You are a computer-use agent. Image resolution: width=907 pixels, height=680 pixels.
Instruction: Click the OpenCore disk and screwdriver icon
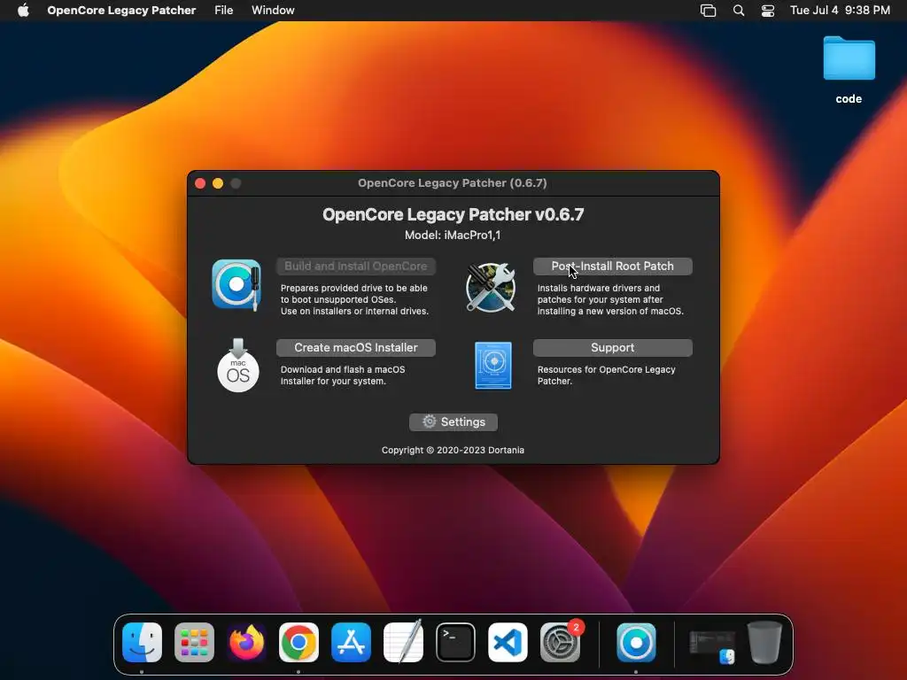(236, 285)
